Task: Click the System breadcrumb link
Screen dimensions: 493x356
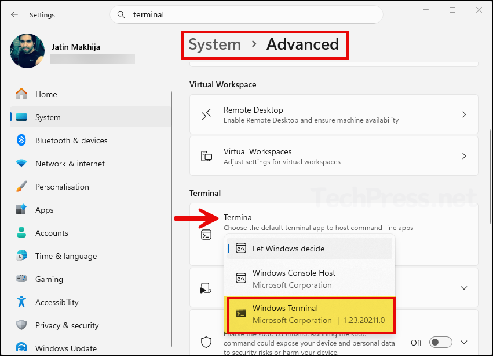Action: 214,44
